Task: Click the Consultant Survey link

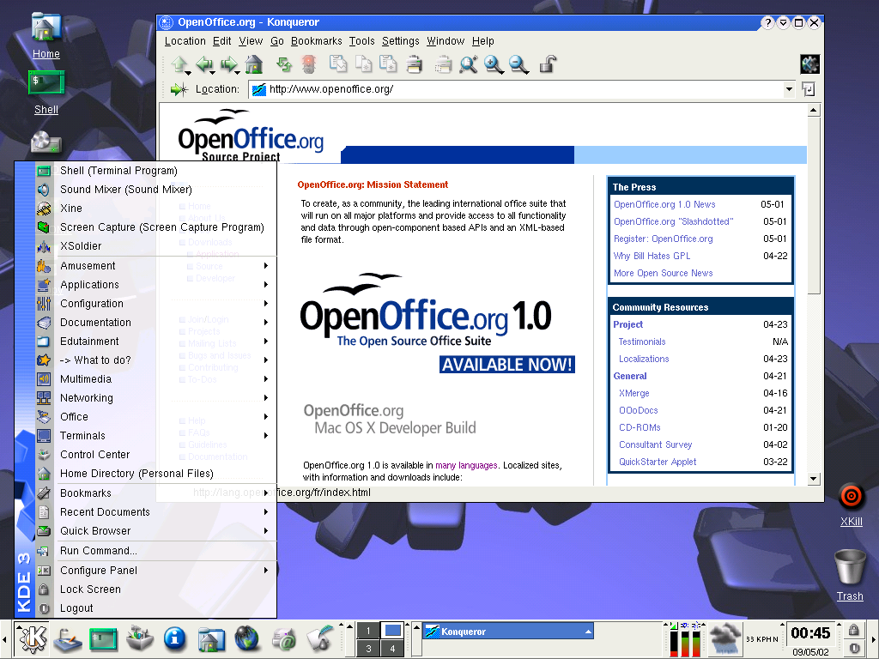Action: [655, 444]
